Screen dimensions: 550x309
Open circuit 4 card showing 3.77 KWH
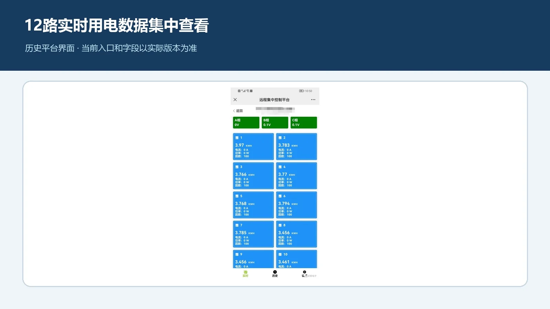(x=296, y=176)
